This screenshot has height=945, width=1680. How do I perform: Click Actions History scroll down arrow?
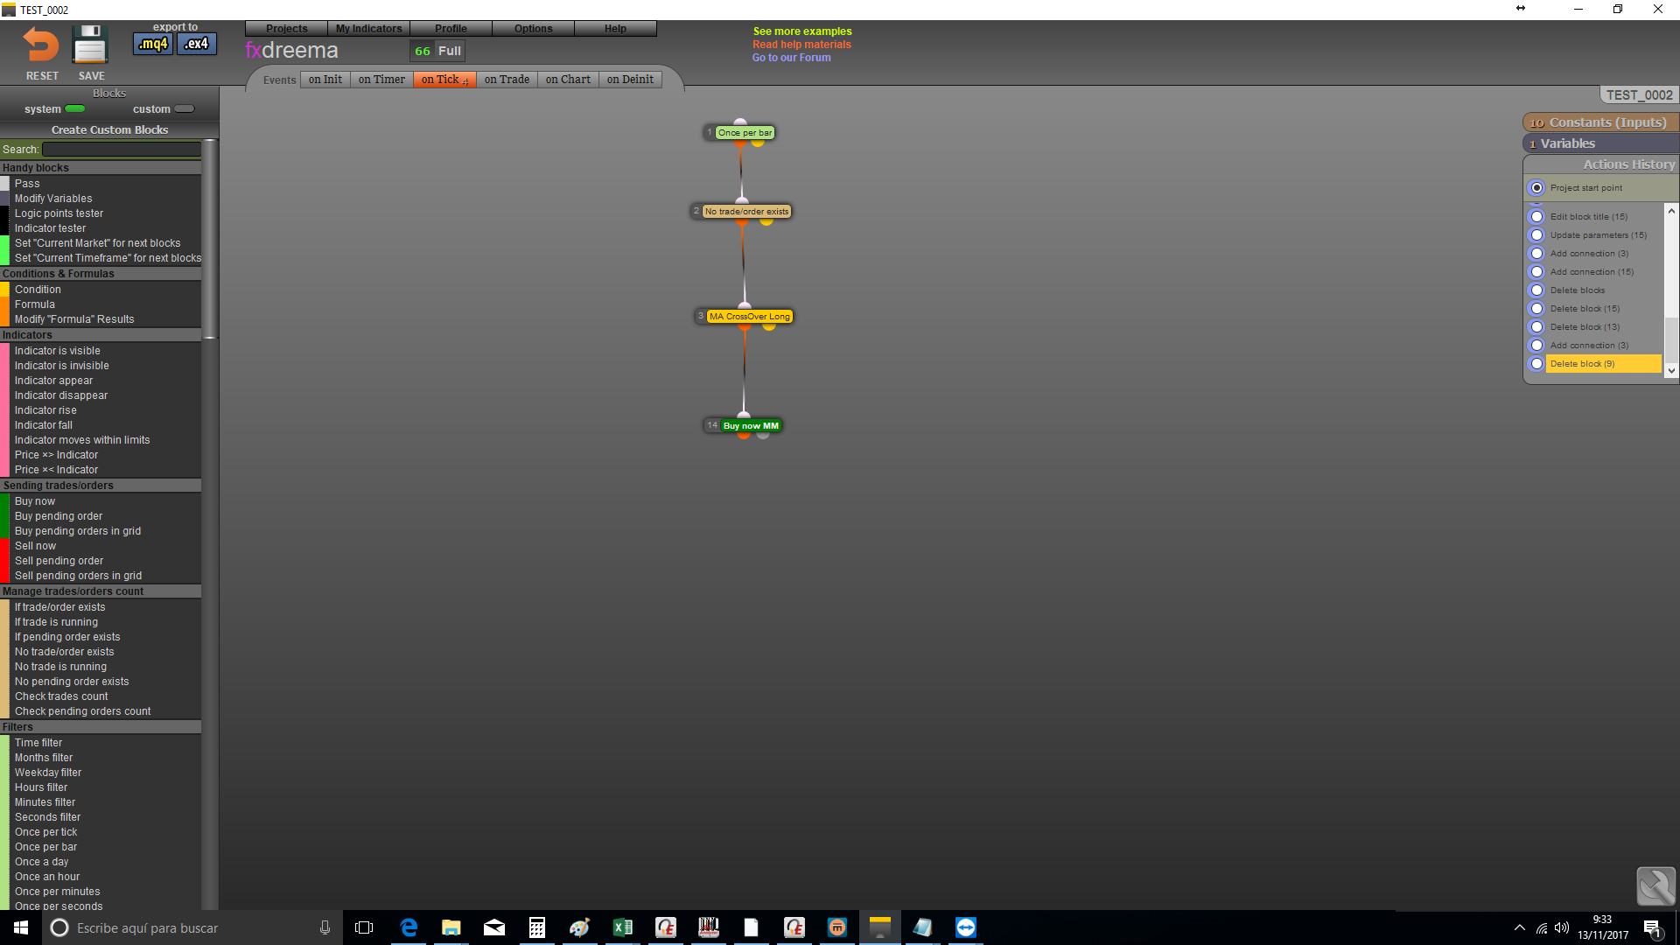tap(1671, 370)
